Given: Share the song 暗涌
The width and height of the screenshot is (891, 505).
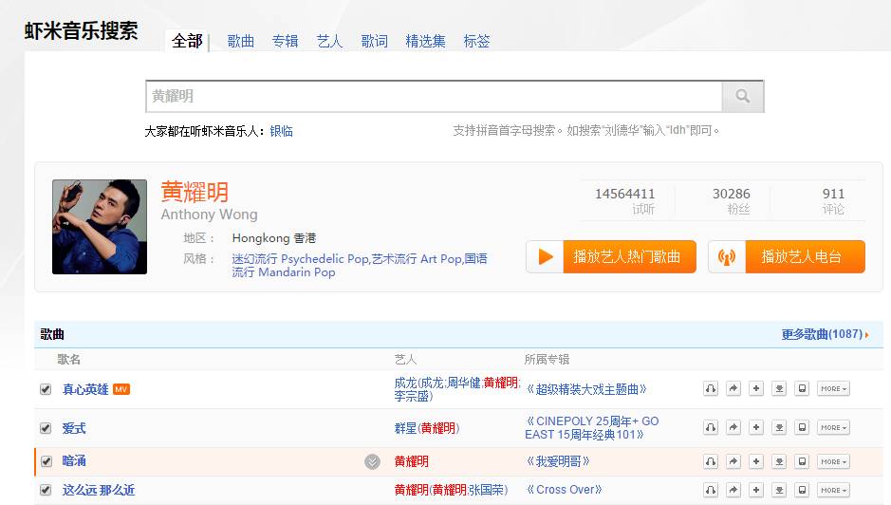Looking at the screenshot, I should pos(733,461).
